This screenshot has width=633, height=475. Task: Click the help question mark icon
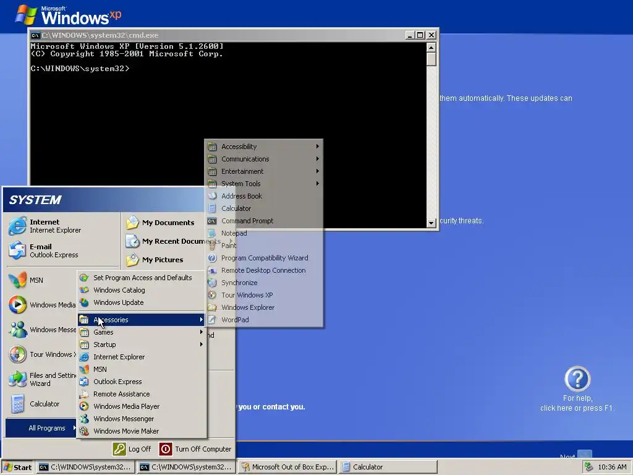tap(577, 379)
